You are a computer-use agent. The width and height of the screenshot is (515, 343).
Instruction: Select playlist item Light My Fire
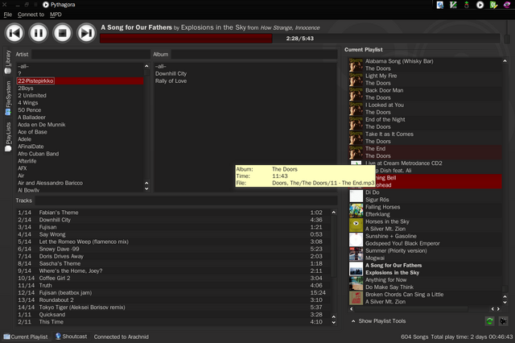tap(425, 79)
